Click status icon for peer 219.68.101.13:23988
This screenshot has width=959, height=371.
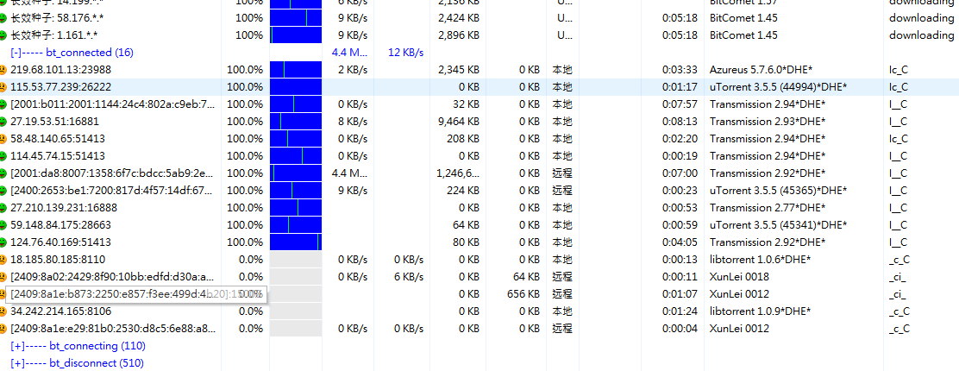pyautogui.click(x=3, y=70)
